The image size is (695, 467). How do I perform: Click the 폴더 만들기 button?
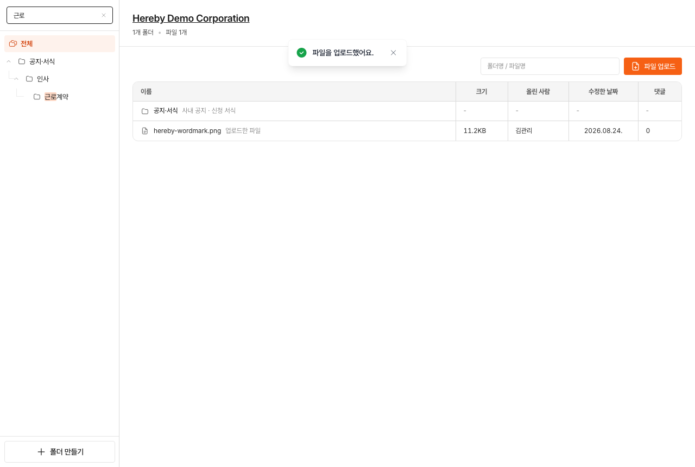click(60, 452)
